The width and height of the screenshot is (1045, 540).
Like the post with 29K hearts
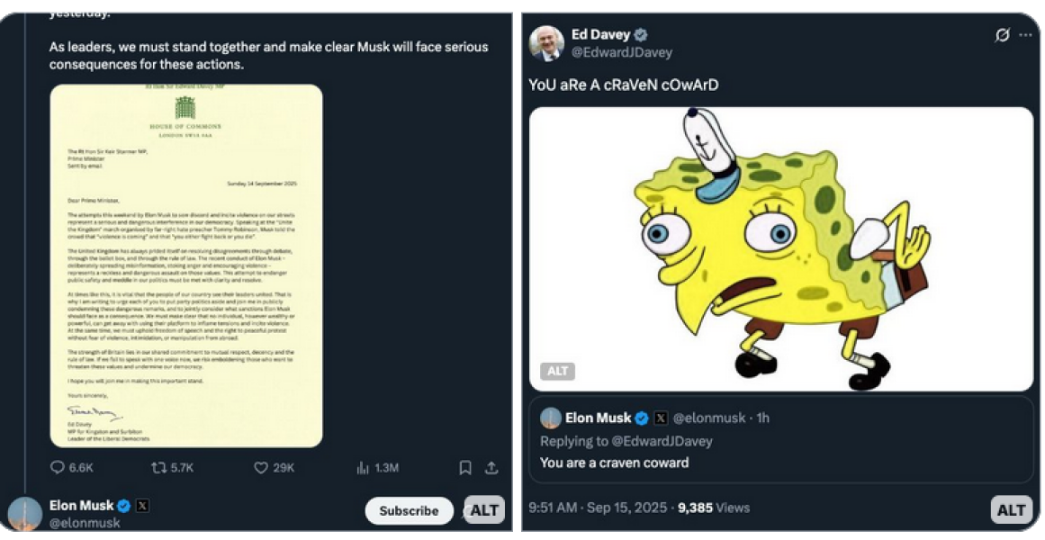(x=261, y=467)
